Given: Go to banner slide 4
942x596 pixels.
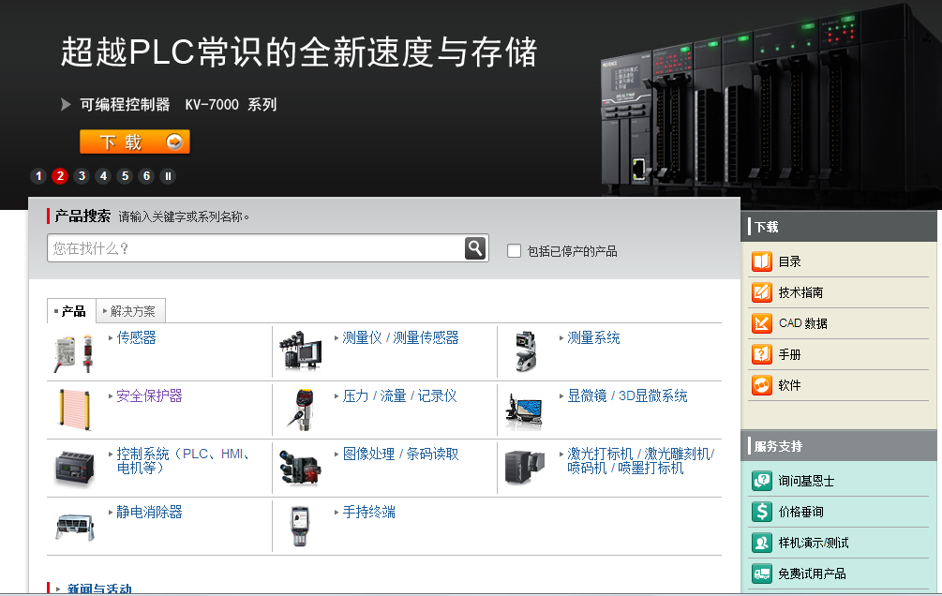Looking at the screenshot, I should (103, 176).
